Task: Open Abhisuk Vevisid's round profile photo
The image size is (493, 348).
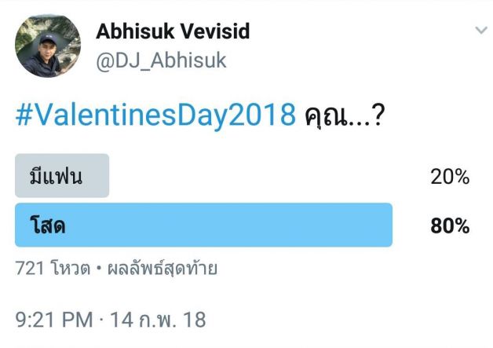Action: [x=48, y=46]
